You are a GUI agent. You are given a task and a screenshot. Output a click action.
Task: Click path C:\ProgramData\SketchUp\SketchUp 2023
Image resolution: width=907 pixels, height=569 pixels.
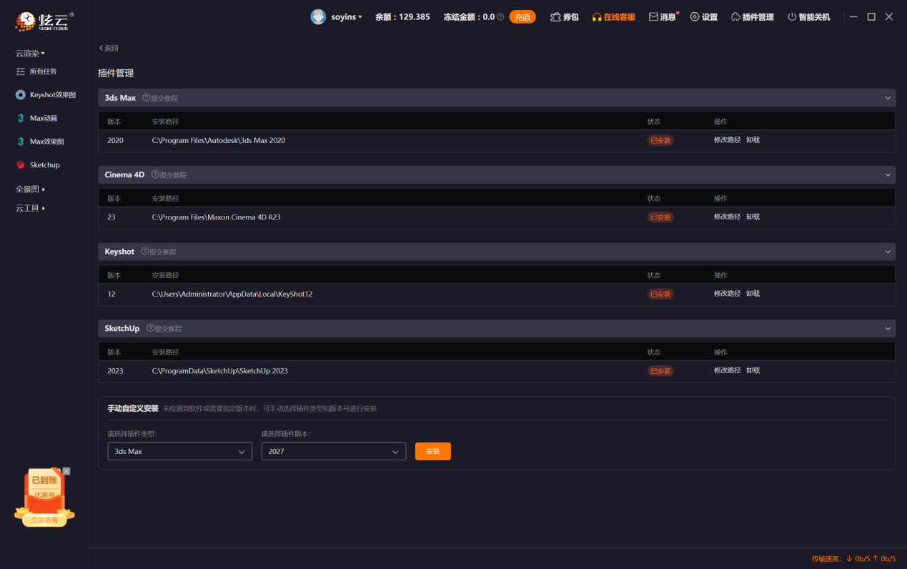coord(220,371)
